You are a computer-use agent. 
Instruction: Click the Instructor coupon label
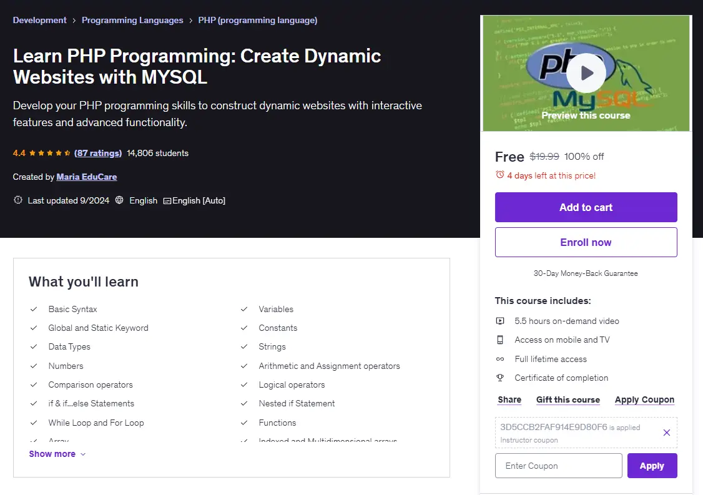tap(529, 440)
